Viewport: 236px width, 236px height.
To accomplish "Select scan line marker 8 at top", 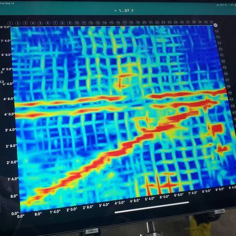I will pyautogui.click(x=62, y=23).
